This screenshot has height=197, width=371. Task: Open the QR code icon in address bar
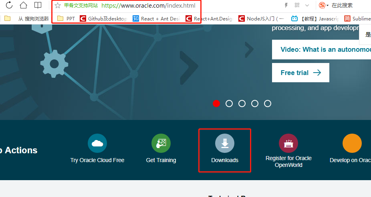click(297, 5)
